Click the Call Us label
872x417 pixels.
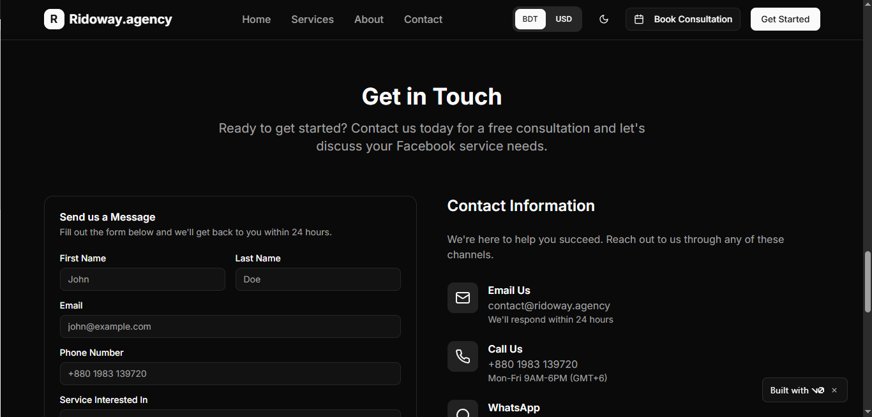pyautogui.click(x=506, y=349)
